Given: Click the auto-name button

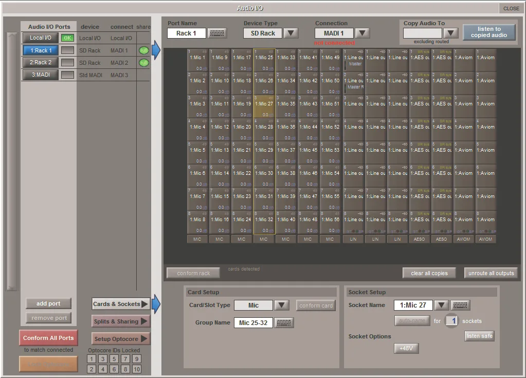Looking at the screenshot, I should (412, 320).
